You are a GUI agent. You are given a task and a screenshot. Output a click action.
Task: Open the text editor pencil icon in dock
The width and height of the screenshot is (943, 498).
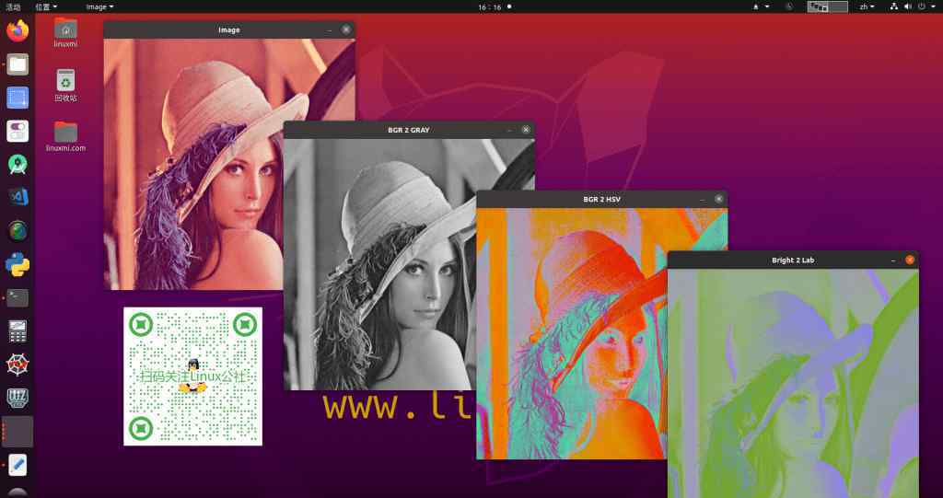click(x=17, y=465)
